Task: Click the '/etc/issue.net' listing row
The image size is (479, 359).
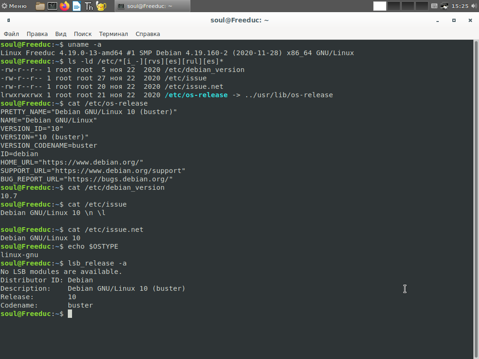Action: click(112, 86)
